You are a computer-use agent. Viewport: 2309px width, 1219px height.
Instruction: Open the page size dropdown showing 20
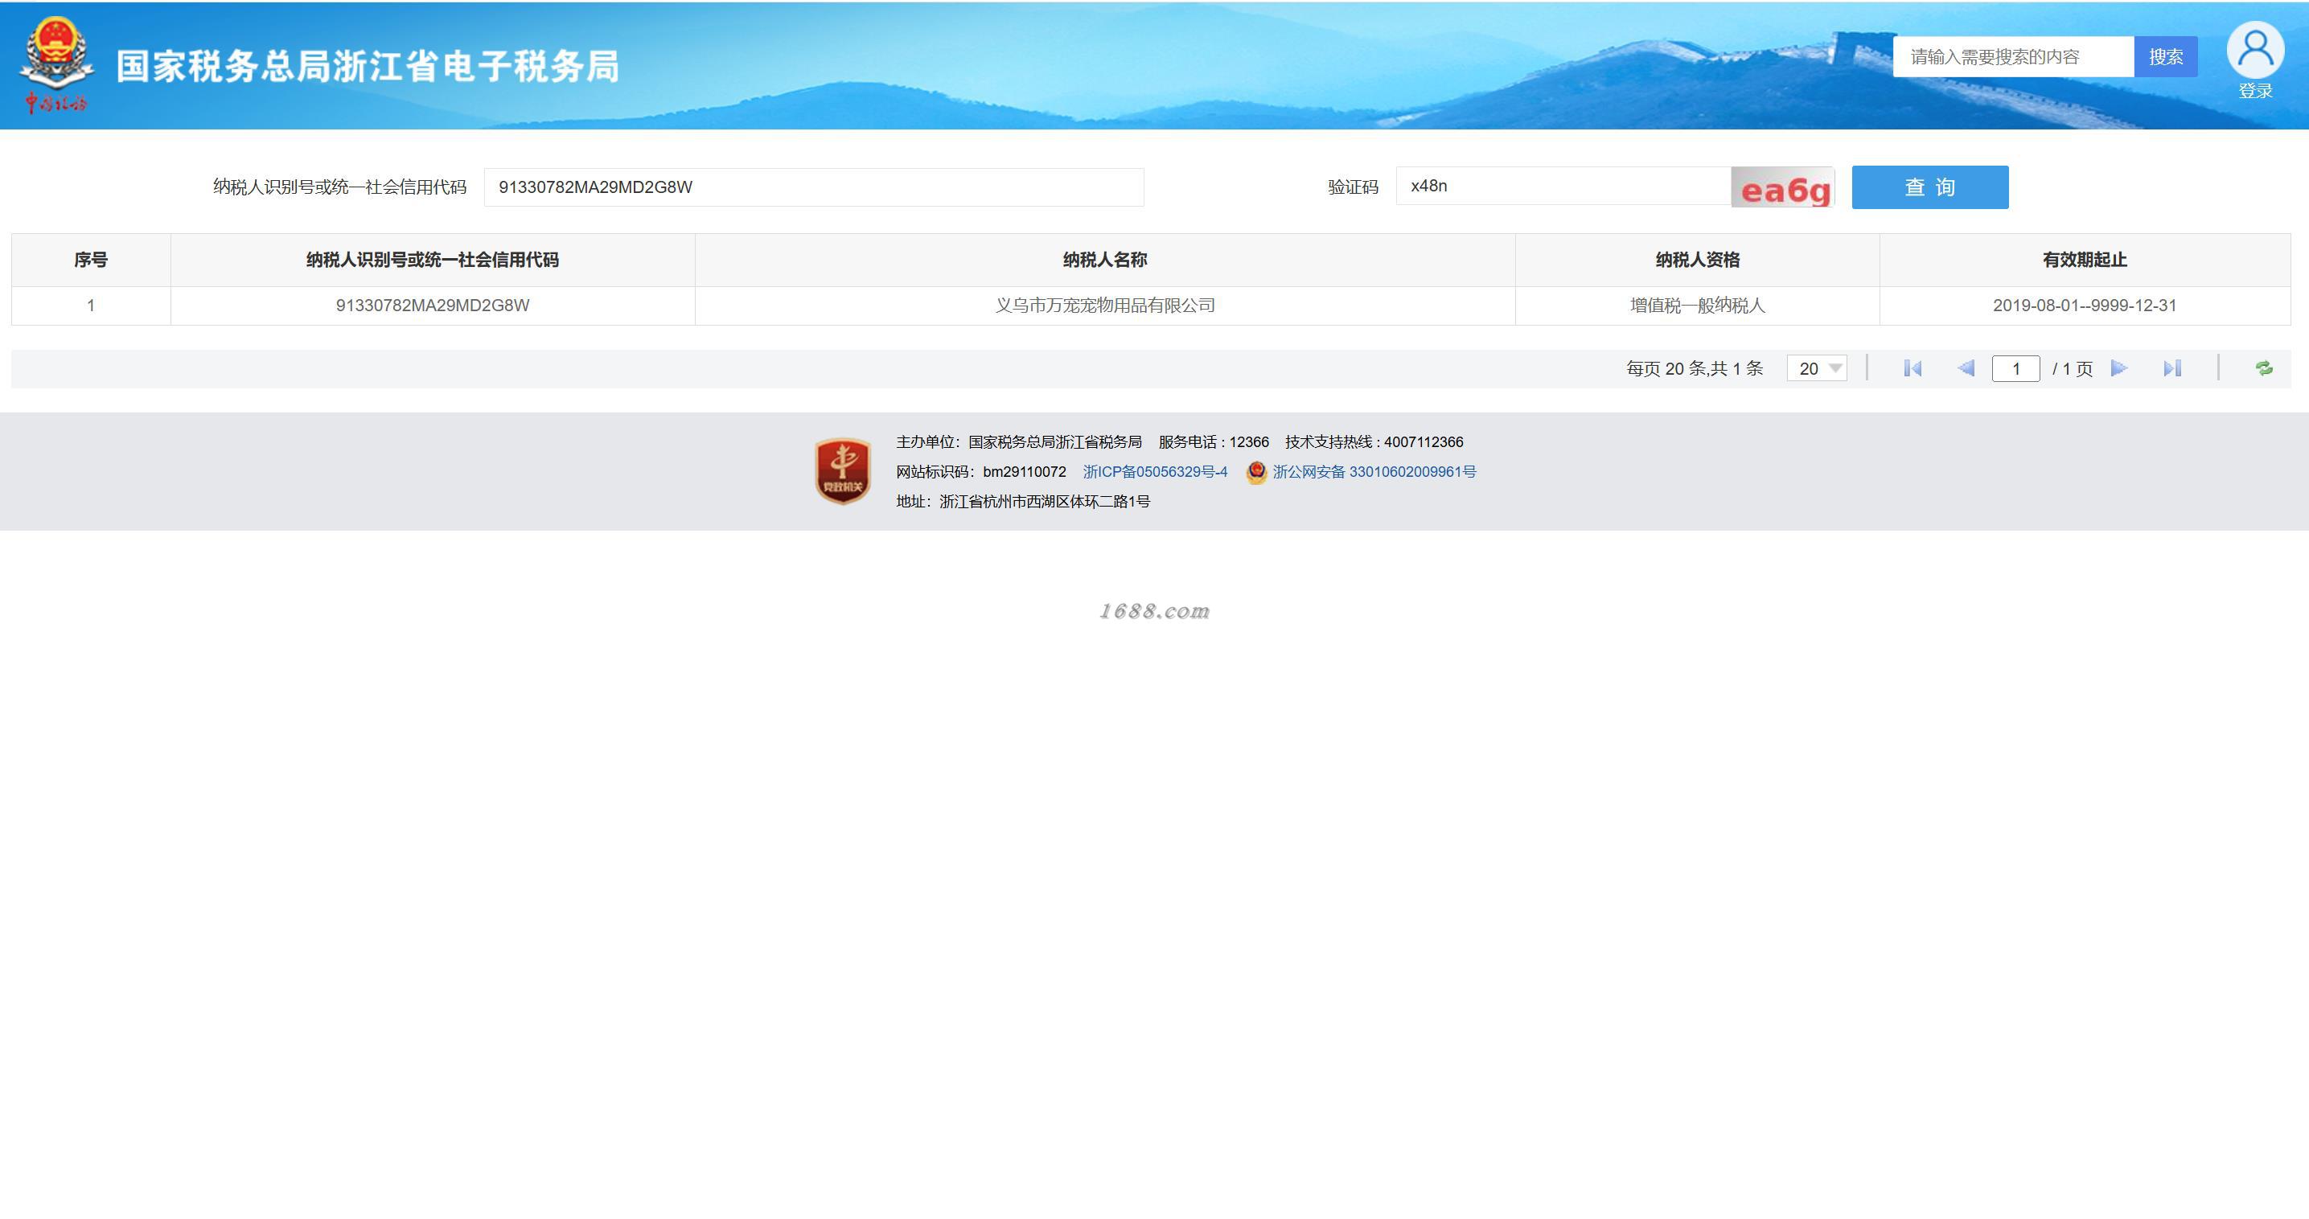tap(1816, 368)
